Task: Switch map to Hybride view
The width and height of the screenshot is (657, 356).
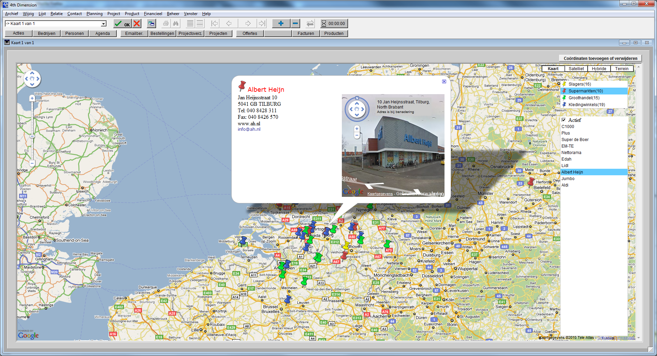Action: (x=599, y=69)
